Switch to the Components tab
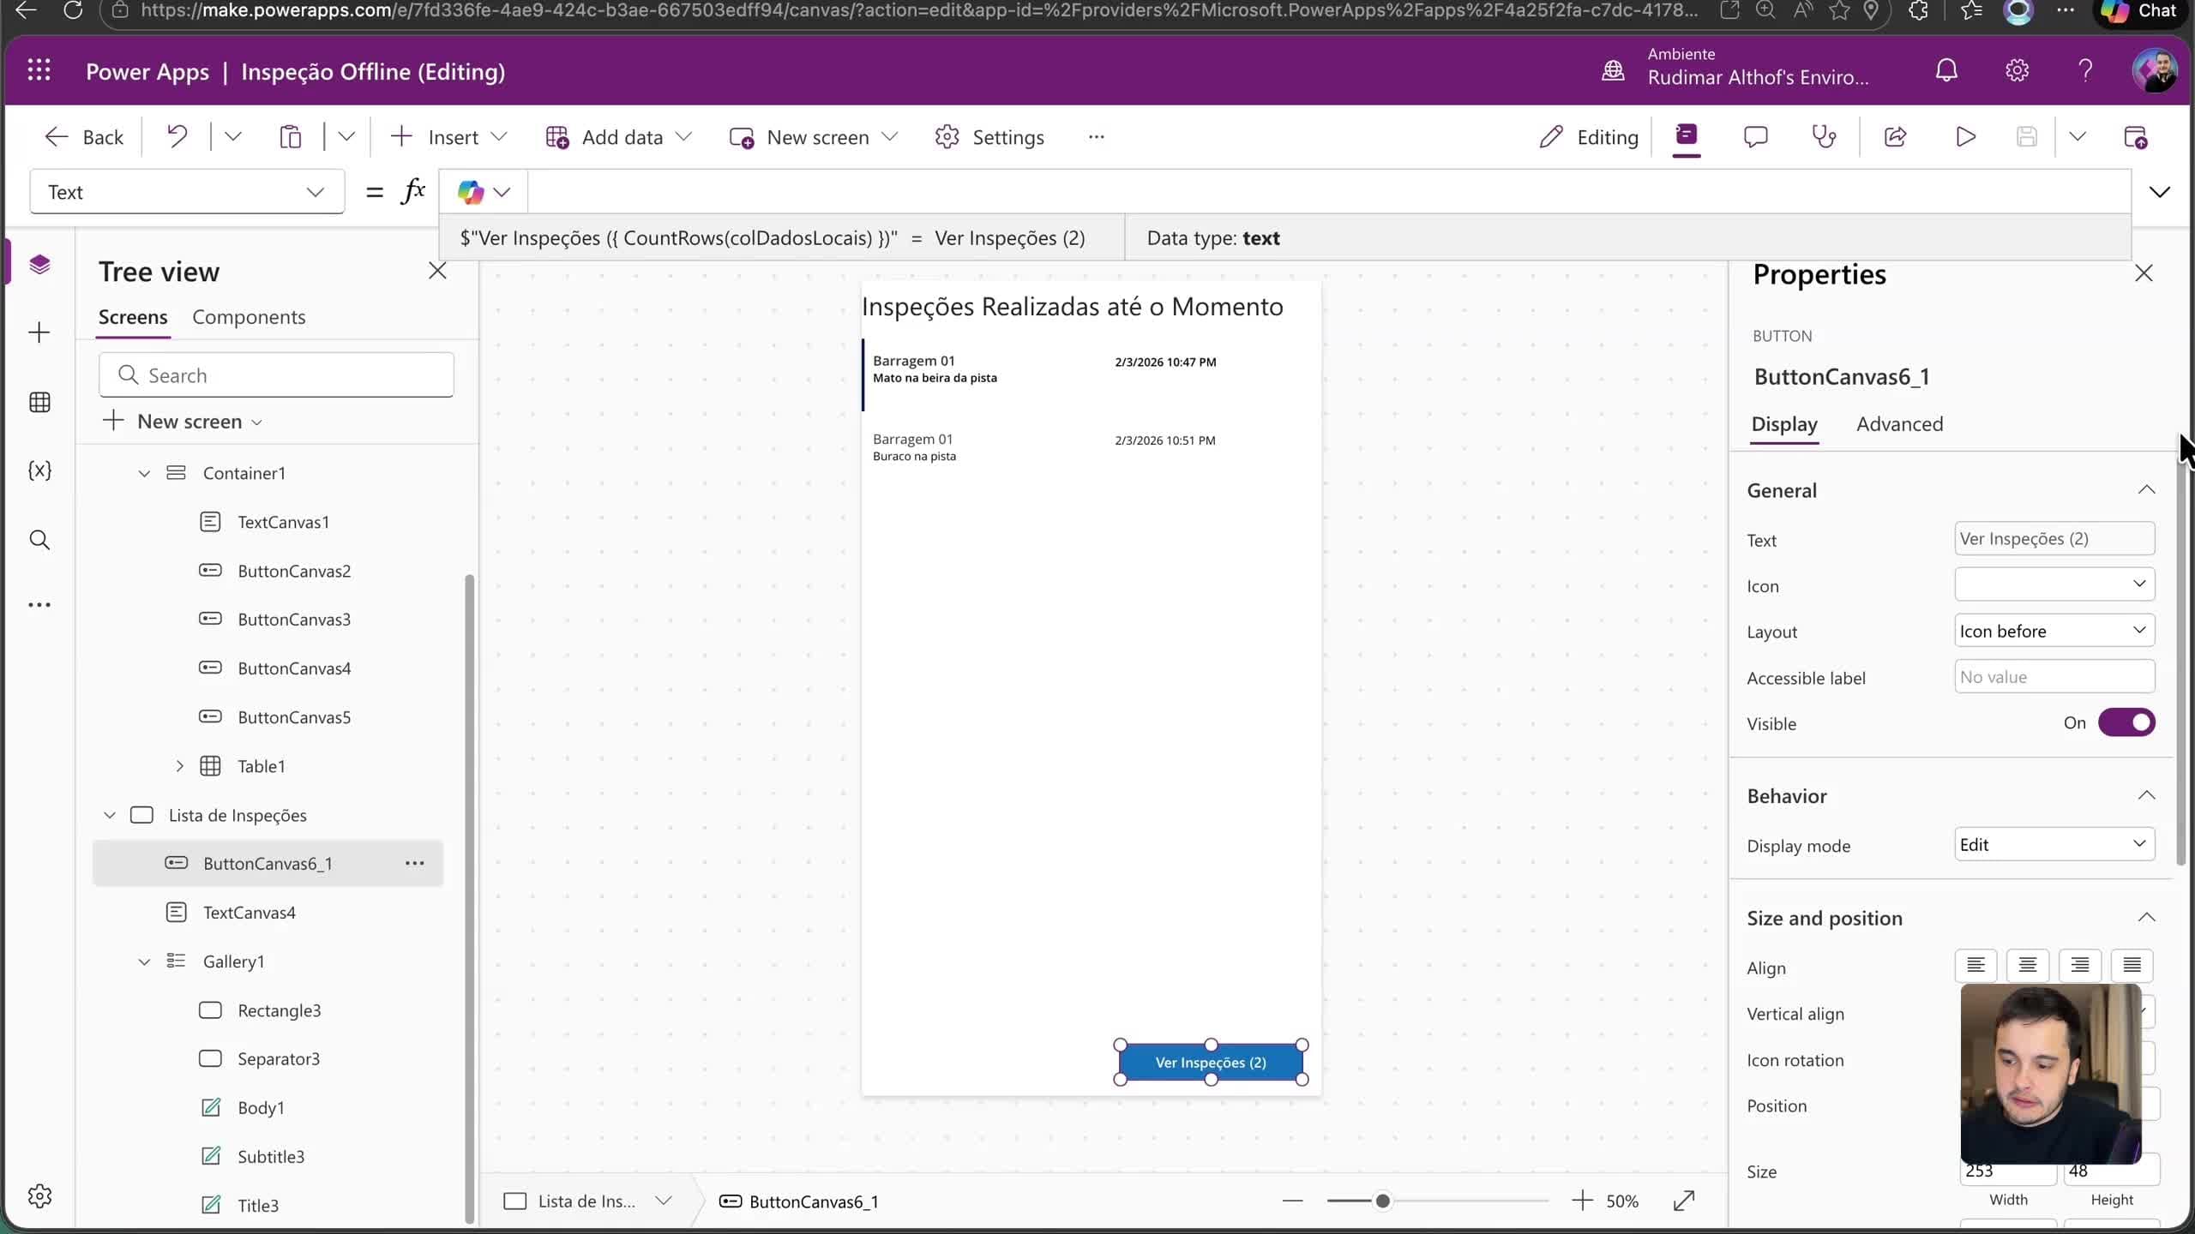This screenshot has width=2195, height=1234. (x=249, y=316)
